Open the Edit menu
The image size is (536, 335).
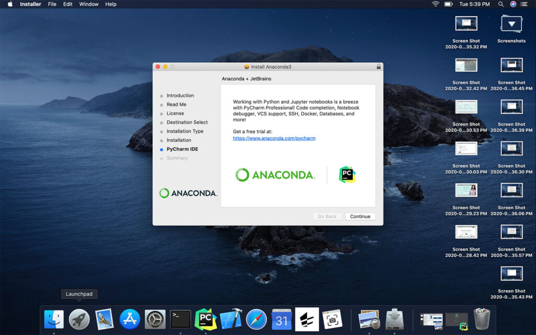click(68, 4)
